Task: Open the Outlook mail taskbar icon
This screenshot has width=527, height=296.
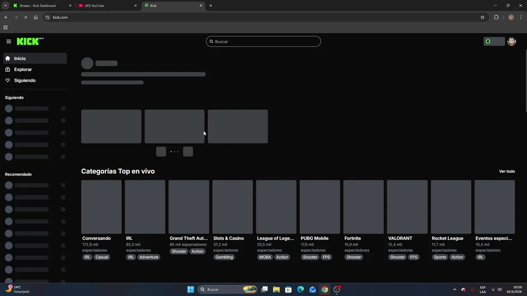Action: 312,289
